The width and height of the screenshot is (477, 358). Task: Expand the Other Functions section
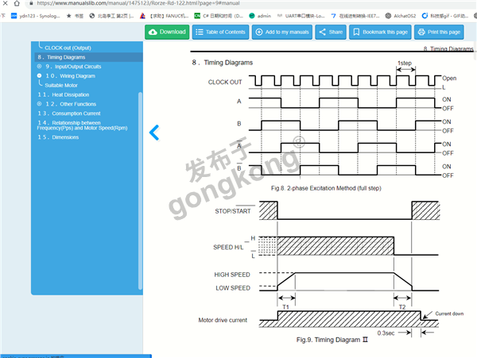[x=39, y=104]
